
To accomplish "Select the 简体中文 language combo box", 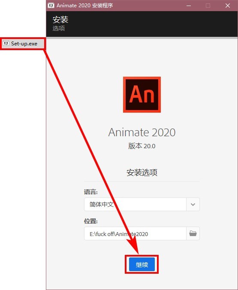I will click(x=142, y=204).
